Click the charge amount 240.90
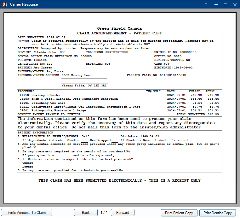The width and height of the screenshot is (240, 218). [x=196, y=95]
